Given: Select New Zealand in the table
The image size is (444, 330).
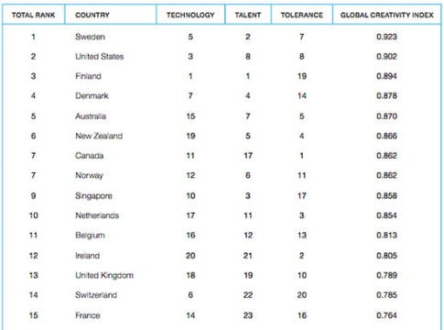Looking at the screenshot, I should point(99,136).
